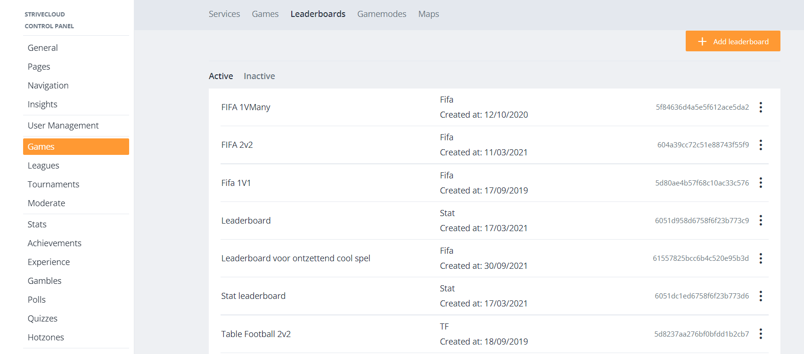
Task: Open three-dot menu for Stat leaderboard
Action: click(x=760, y=296)
